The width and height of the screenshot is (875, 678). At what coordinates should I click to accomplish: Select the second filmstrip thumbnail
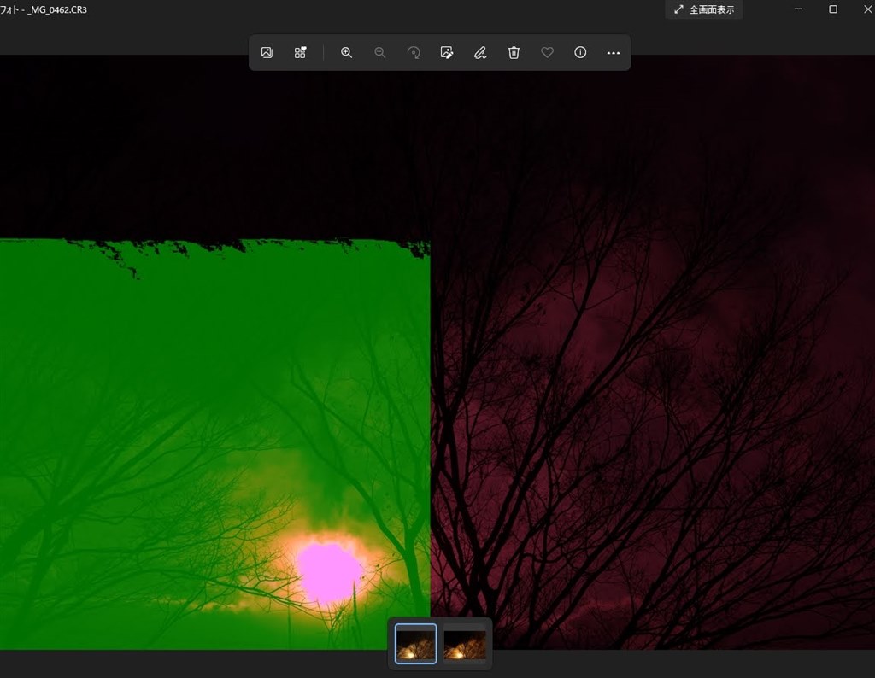[465, 644]
